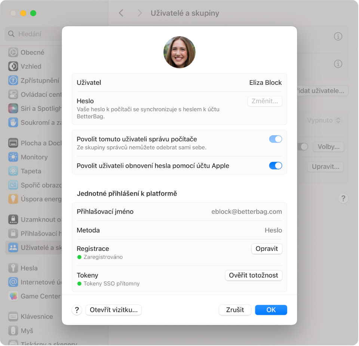
Task: Select the Klávesnice keyboard icon
Action: pyautogui.click(x=13, y=316)
